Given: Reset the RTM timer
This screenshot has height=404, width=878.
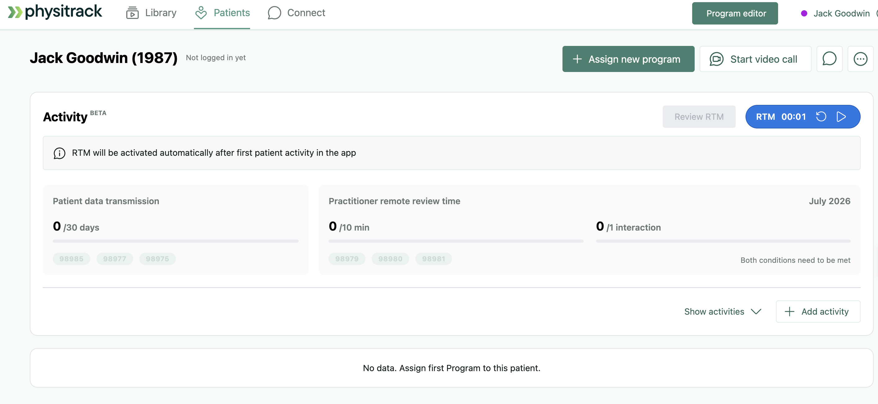Looking at the screenshot, I should [821, 117].
